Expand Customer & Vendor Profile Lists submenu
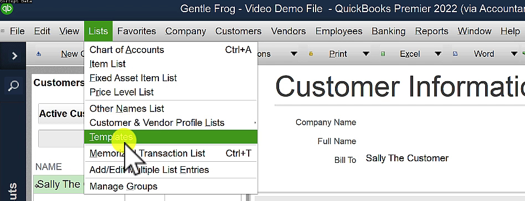Viewport: 525px width, 201px height. click(x=171, y=123)
